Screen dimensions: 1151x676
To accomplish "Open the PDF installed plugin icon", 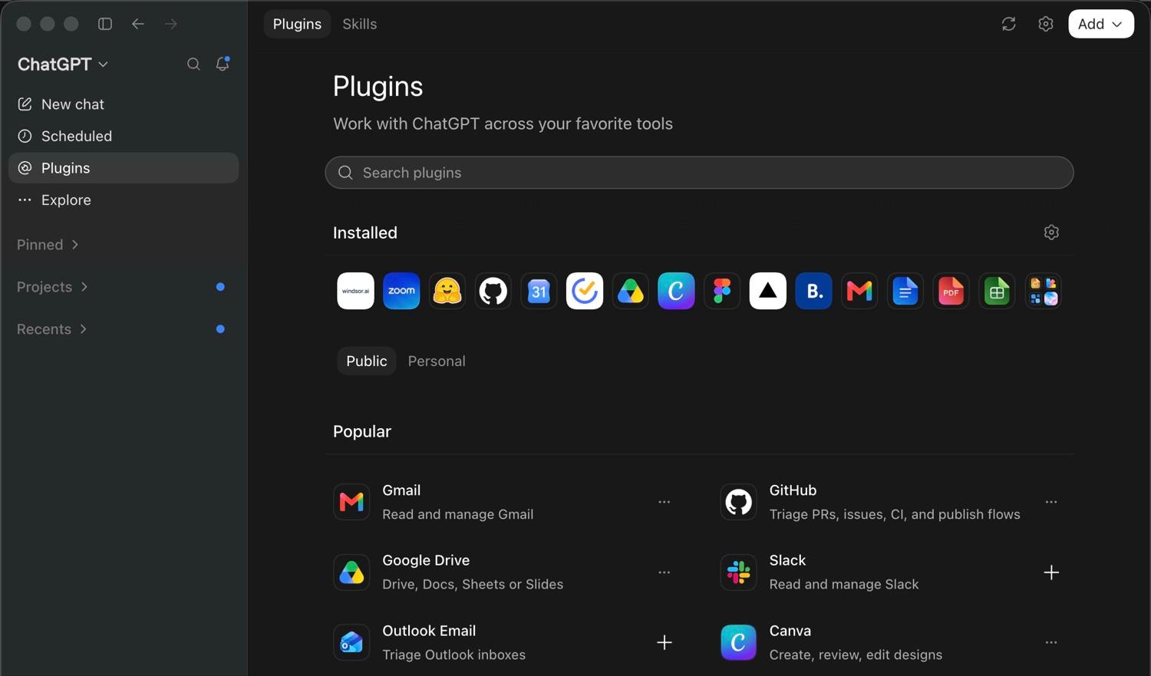I will coord(951,291).
